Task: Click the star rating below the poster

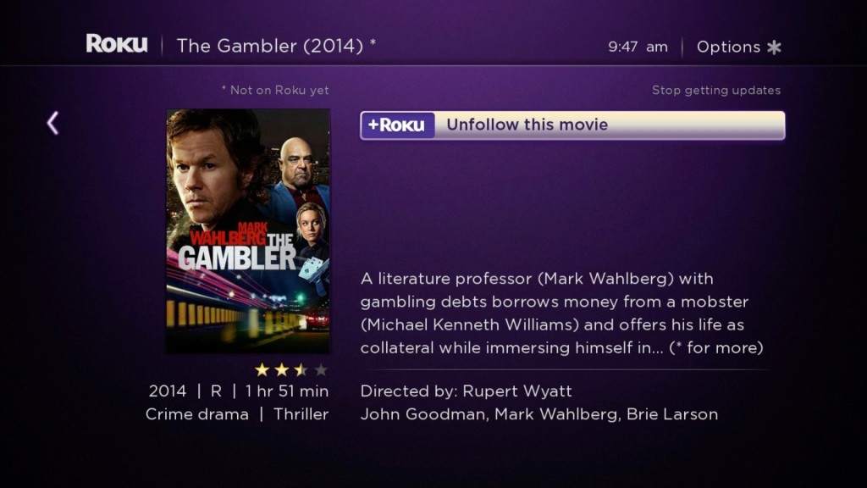Action: click(x=291, y=369)
